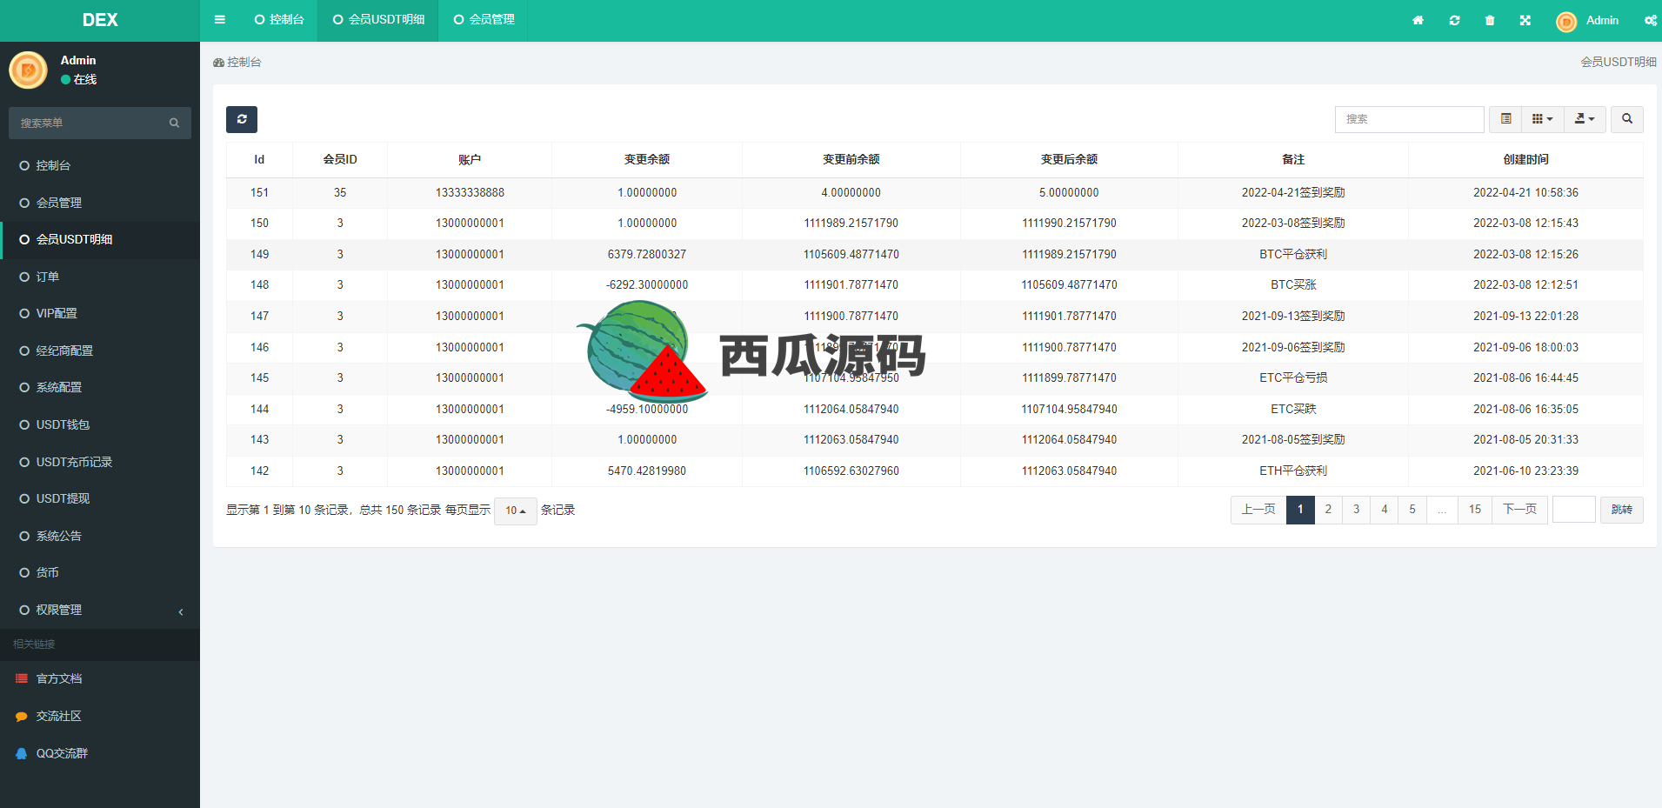
Task: Click the Admin avatar in top bar
Action: 1566,21
